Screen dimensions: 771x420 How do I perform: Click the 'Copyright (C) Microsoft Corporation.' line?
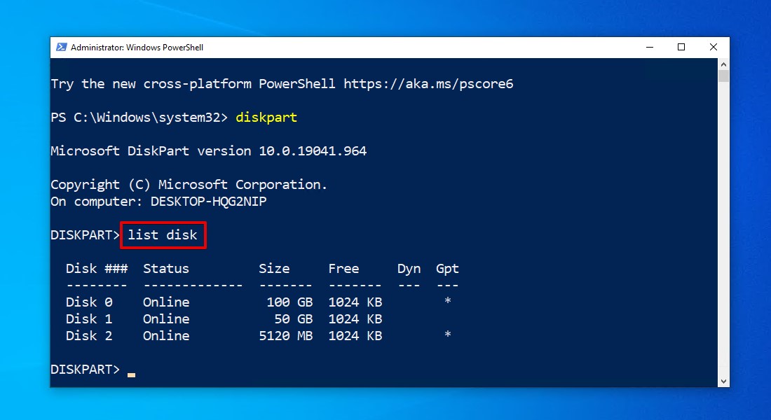pyautogui.click(x=189, y=185)
